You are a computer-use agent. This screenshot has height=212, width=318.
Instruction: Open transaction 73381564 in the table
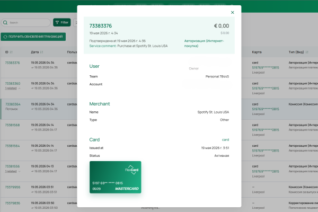[x=12, y=146]
